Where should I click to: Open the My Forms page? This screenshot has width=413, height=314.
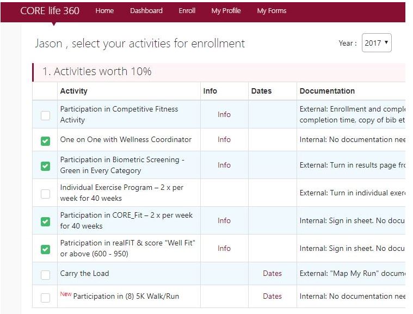click(272, 11)
